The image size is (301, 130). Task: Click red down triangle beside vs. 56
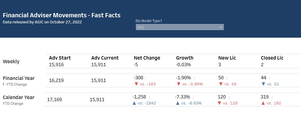(220, 84)
